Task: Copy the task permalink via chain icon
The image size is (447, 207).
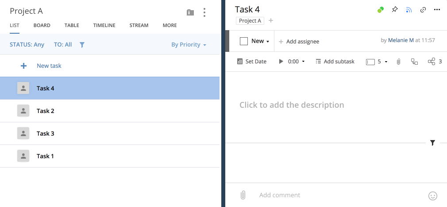Action: [423, 10]
